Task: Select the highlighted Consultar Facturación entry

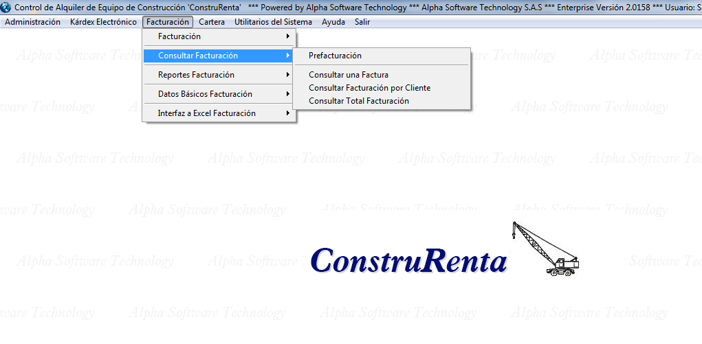Action: 198,56
